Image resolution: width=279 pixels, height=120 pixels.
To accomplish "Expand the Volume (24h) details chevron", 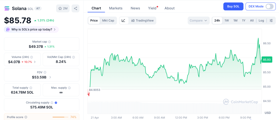I will tap(35, 62).
